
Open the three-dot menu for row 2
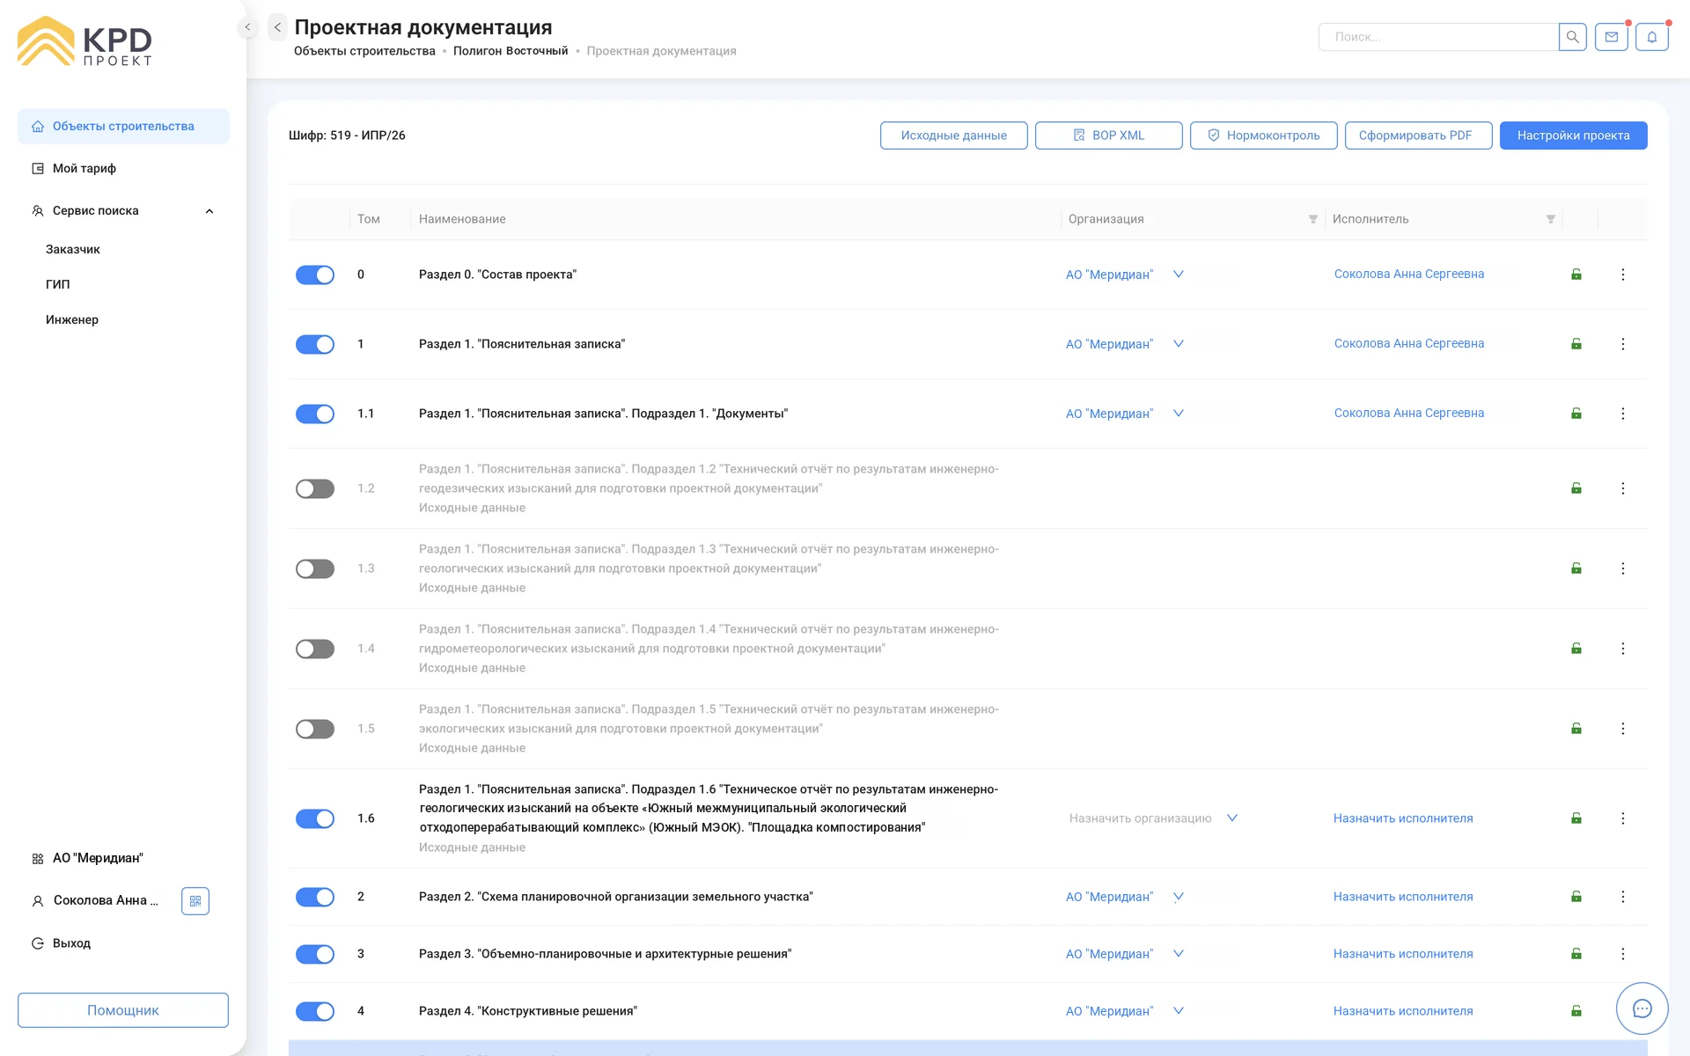[x=1623, y=897]
